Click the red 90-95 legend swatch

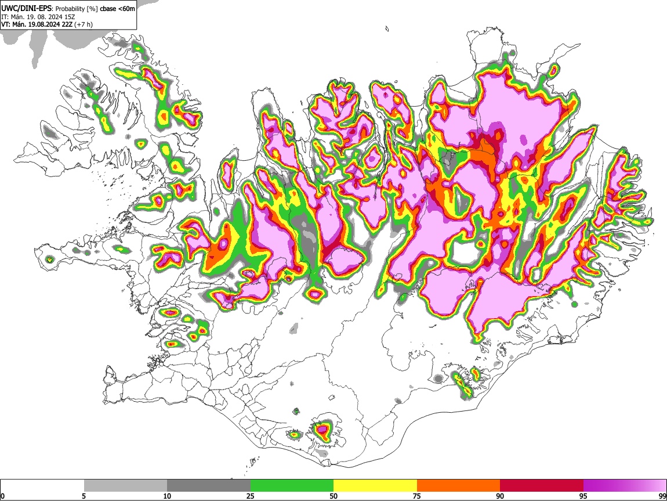pos(542,486)
